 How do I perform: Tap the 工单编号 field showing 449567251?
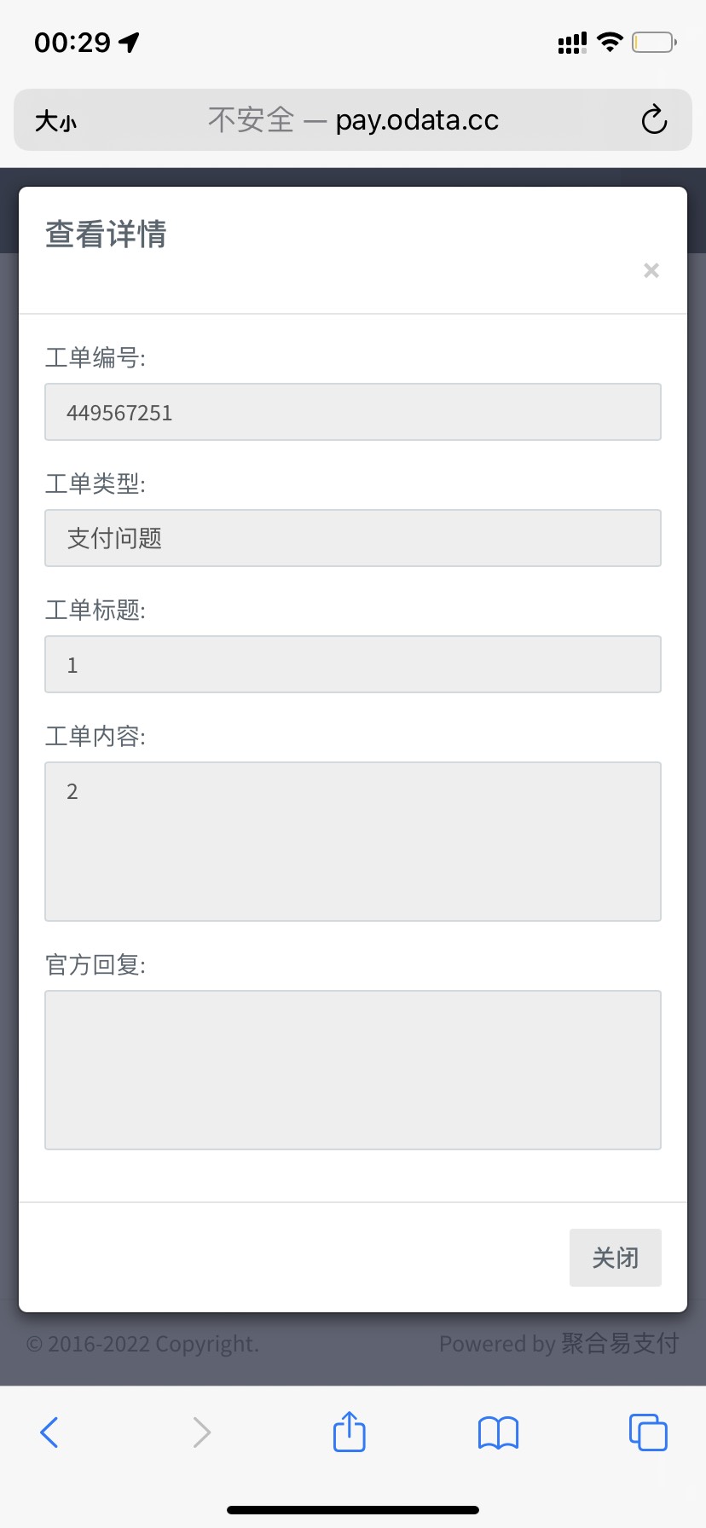click(x=352, y=412)
